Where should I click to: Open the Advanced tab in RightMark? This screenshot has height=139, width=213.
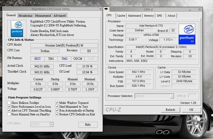(60, 15)
